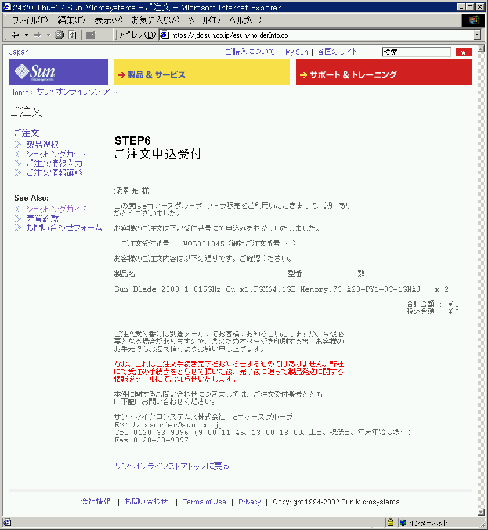Open the Forward history dropdown arrow
Image resolution: width=488 pixels, height=530 pixels.
pos(48,35)
